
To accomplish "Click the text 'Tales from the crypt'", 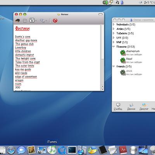I will click(x=28, y=62).
